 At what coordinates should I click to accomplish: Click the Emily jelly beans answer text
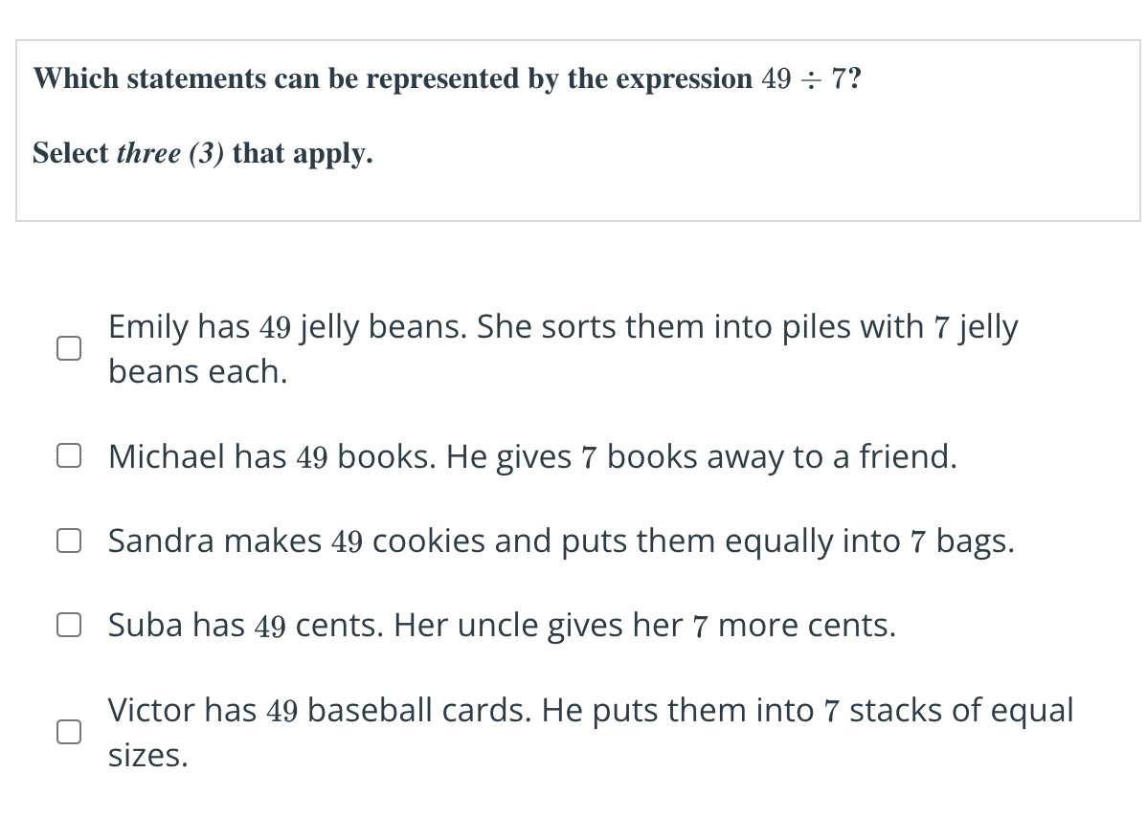pos(563,328)
